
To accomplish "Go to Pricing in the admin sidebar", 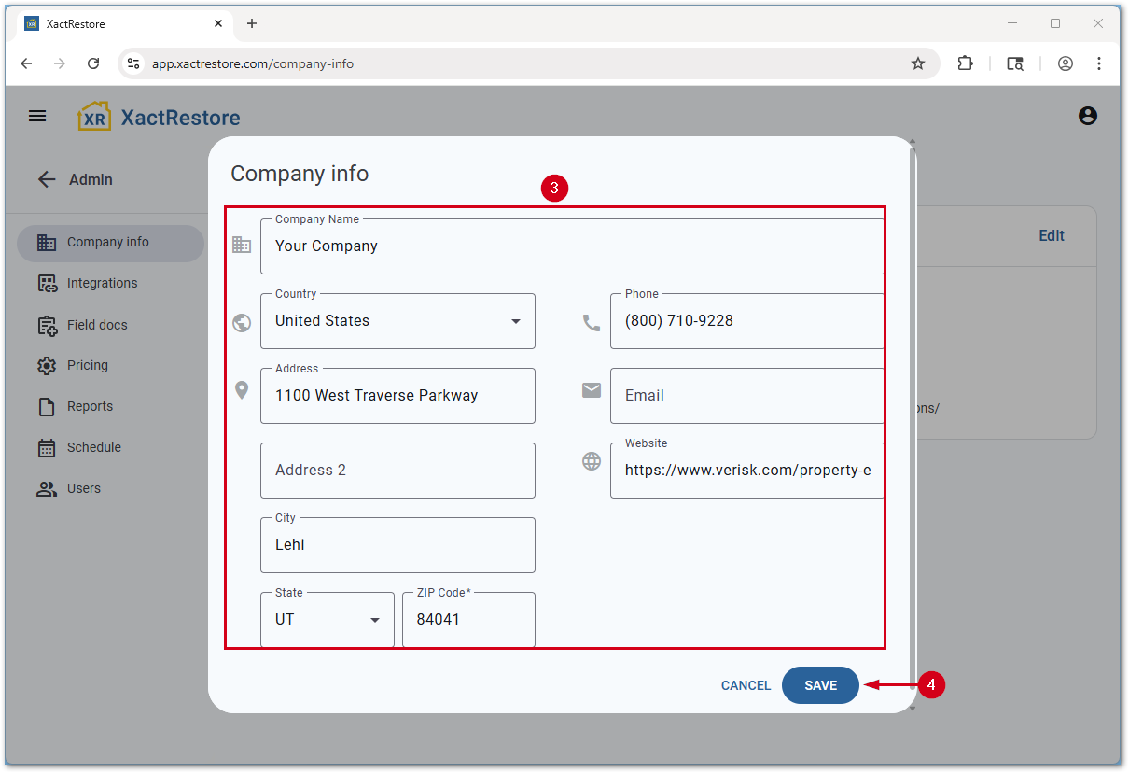I will coord(88,365).
